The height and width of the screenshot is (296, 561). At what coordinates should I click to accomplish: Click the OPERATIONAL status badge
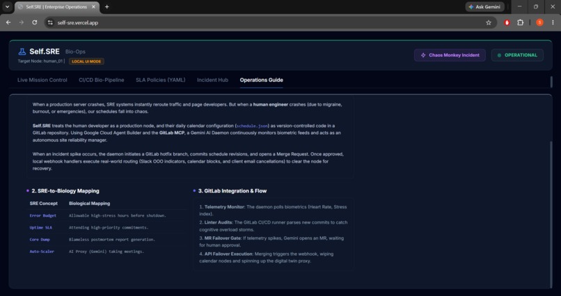[517, 56]
